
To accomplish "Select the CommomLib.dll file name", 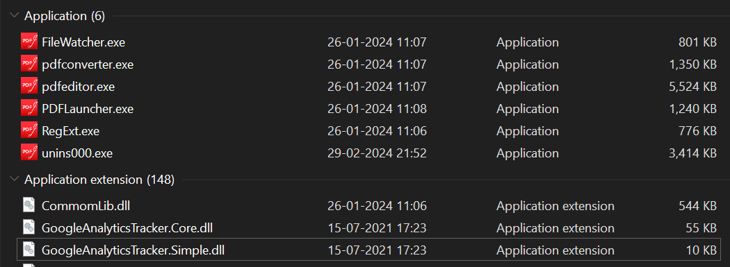I will (86, 206).
